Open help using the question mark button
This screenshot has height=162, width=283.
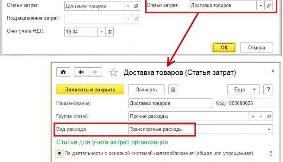[x=267, y=90]
